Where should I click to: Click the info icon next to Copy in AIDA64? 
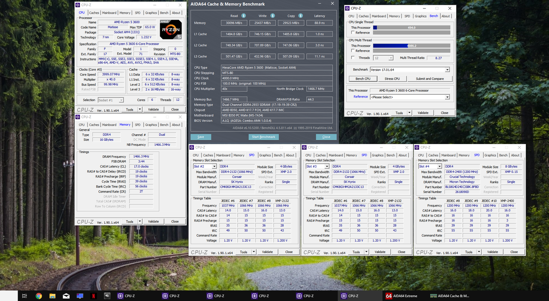click(300, 16)
